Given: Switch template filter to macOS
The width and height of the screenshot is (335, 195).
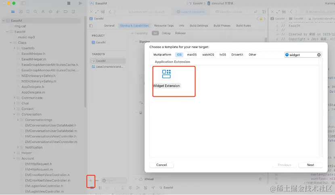Looking at the screenshot, I should [x=192, y=55].
